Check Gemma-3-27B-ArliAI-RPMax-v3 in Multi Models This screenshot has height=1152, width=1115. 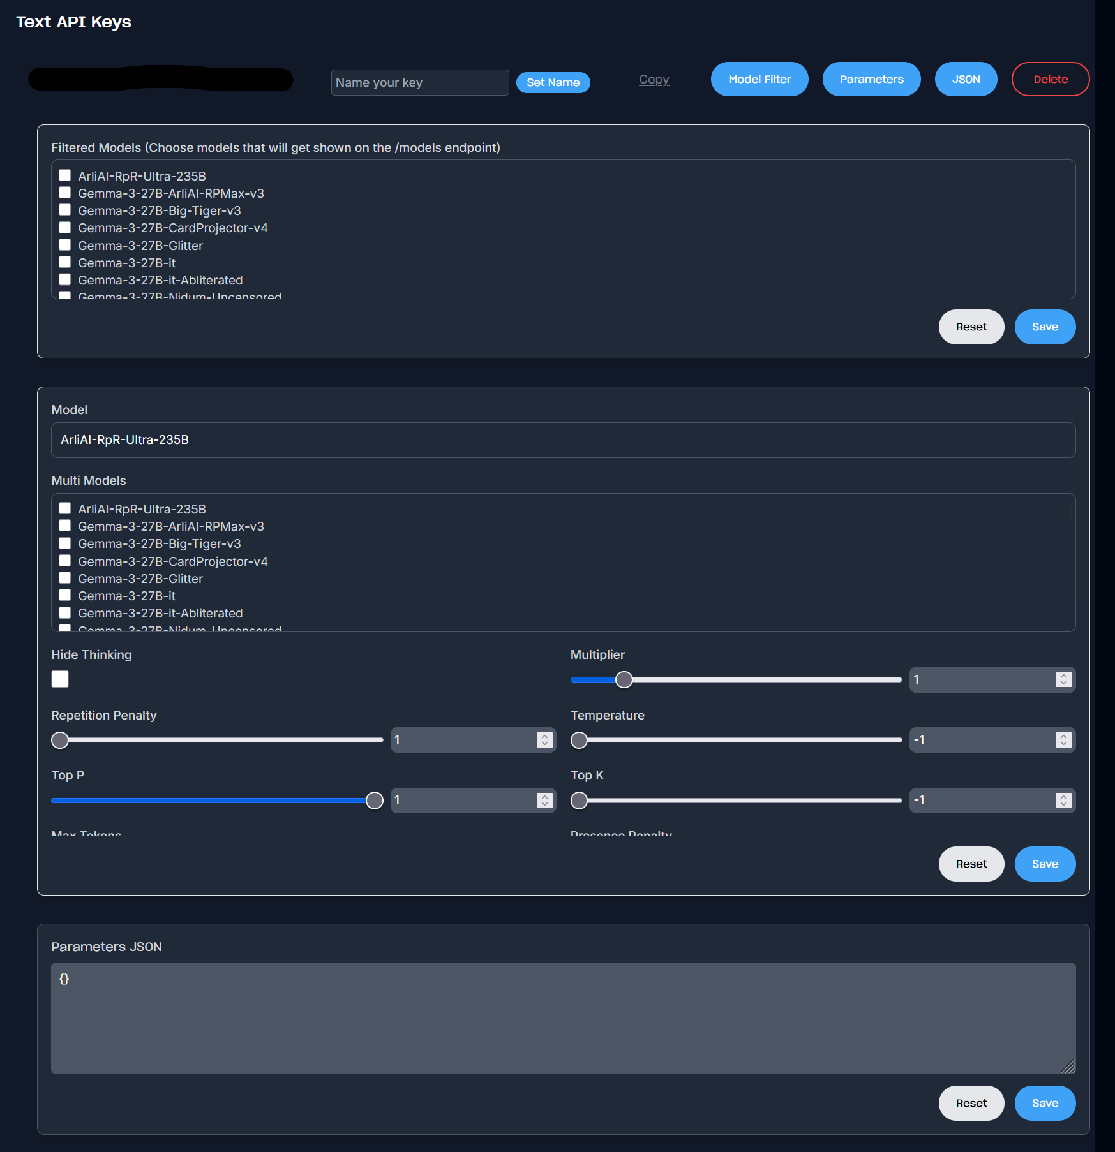coord(65,525)
